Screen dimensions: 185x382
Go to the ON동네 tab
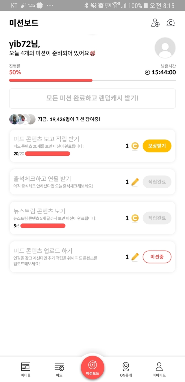126,369
